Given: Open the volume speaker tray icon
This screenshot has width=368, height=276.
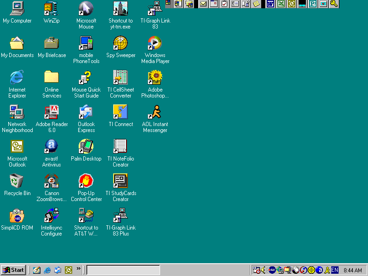Looking at the screenshot, I should point(263,270).
